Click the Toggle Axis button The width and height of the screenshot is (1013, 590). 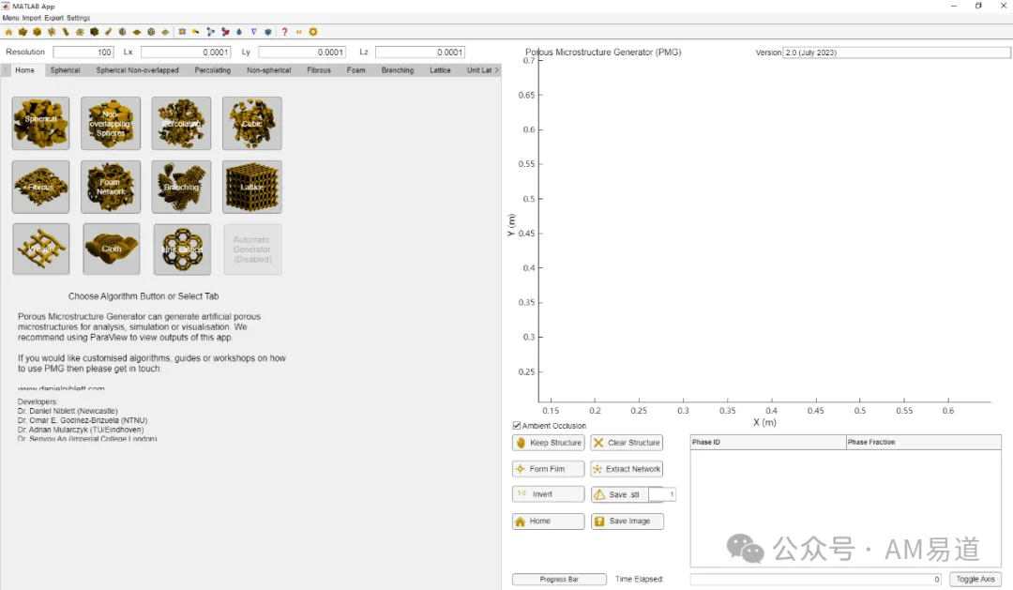975,579
